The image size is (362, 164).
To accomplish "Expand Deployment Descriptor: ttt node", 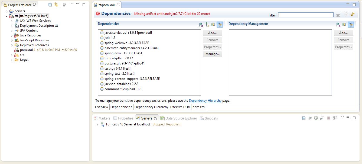I will 12,26.
